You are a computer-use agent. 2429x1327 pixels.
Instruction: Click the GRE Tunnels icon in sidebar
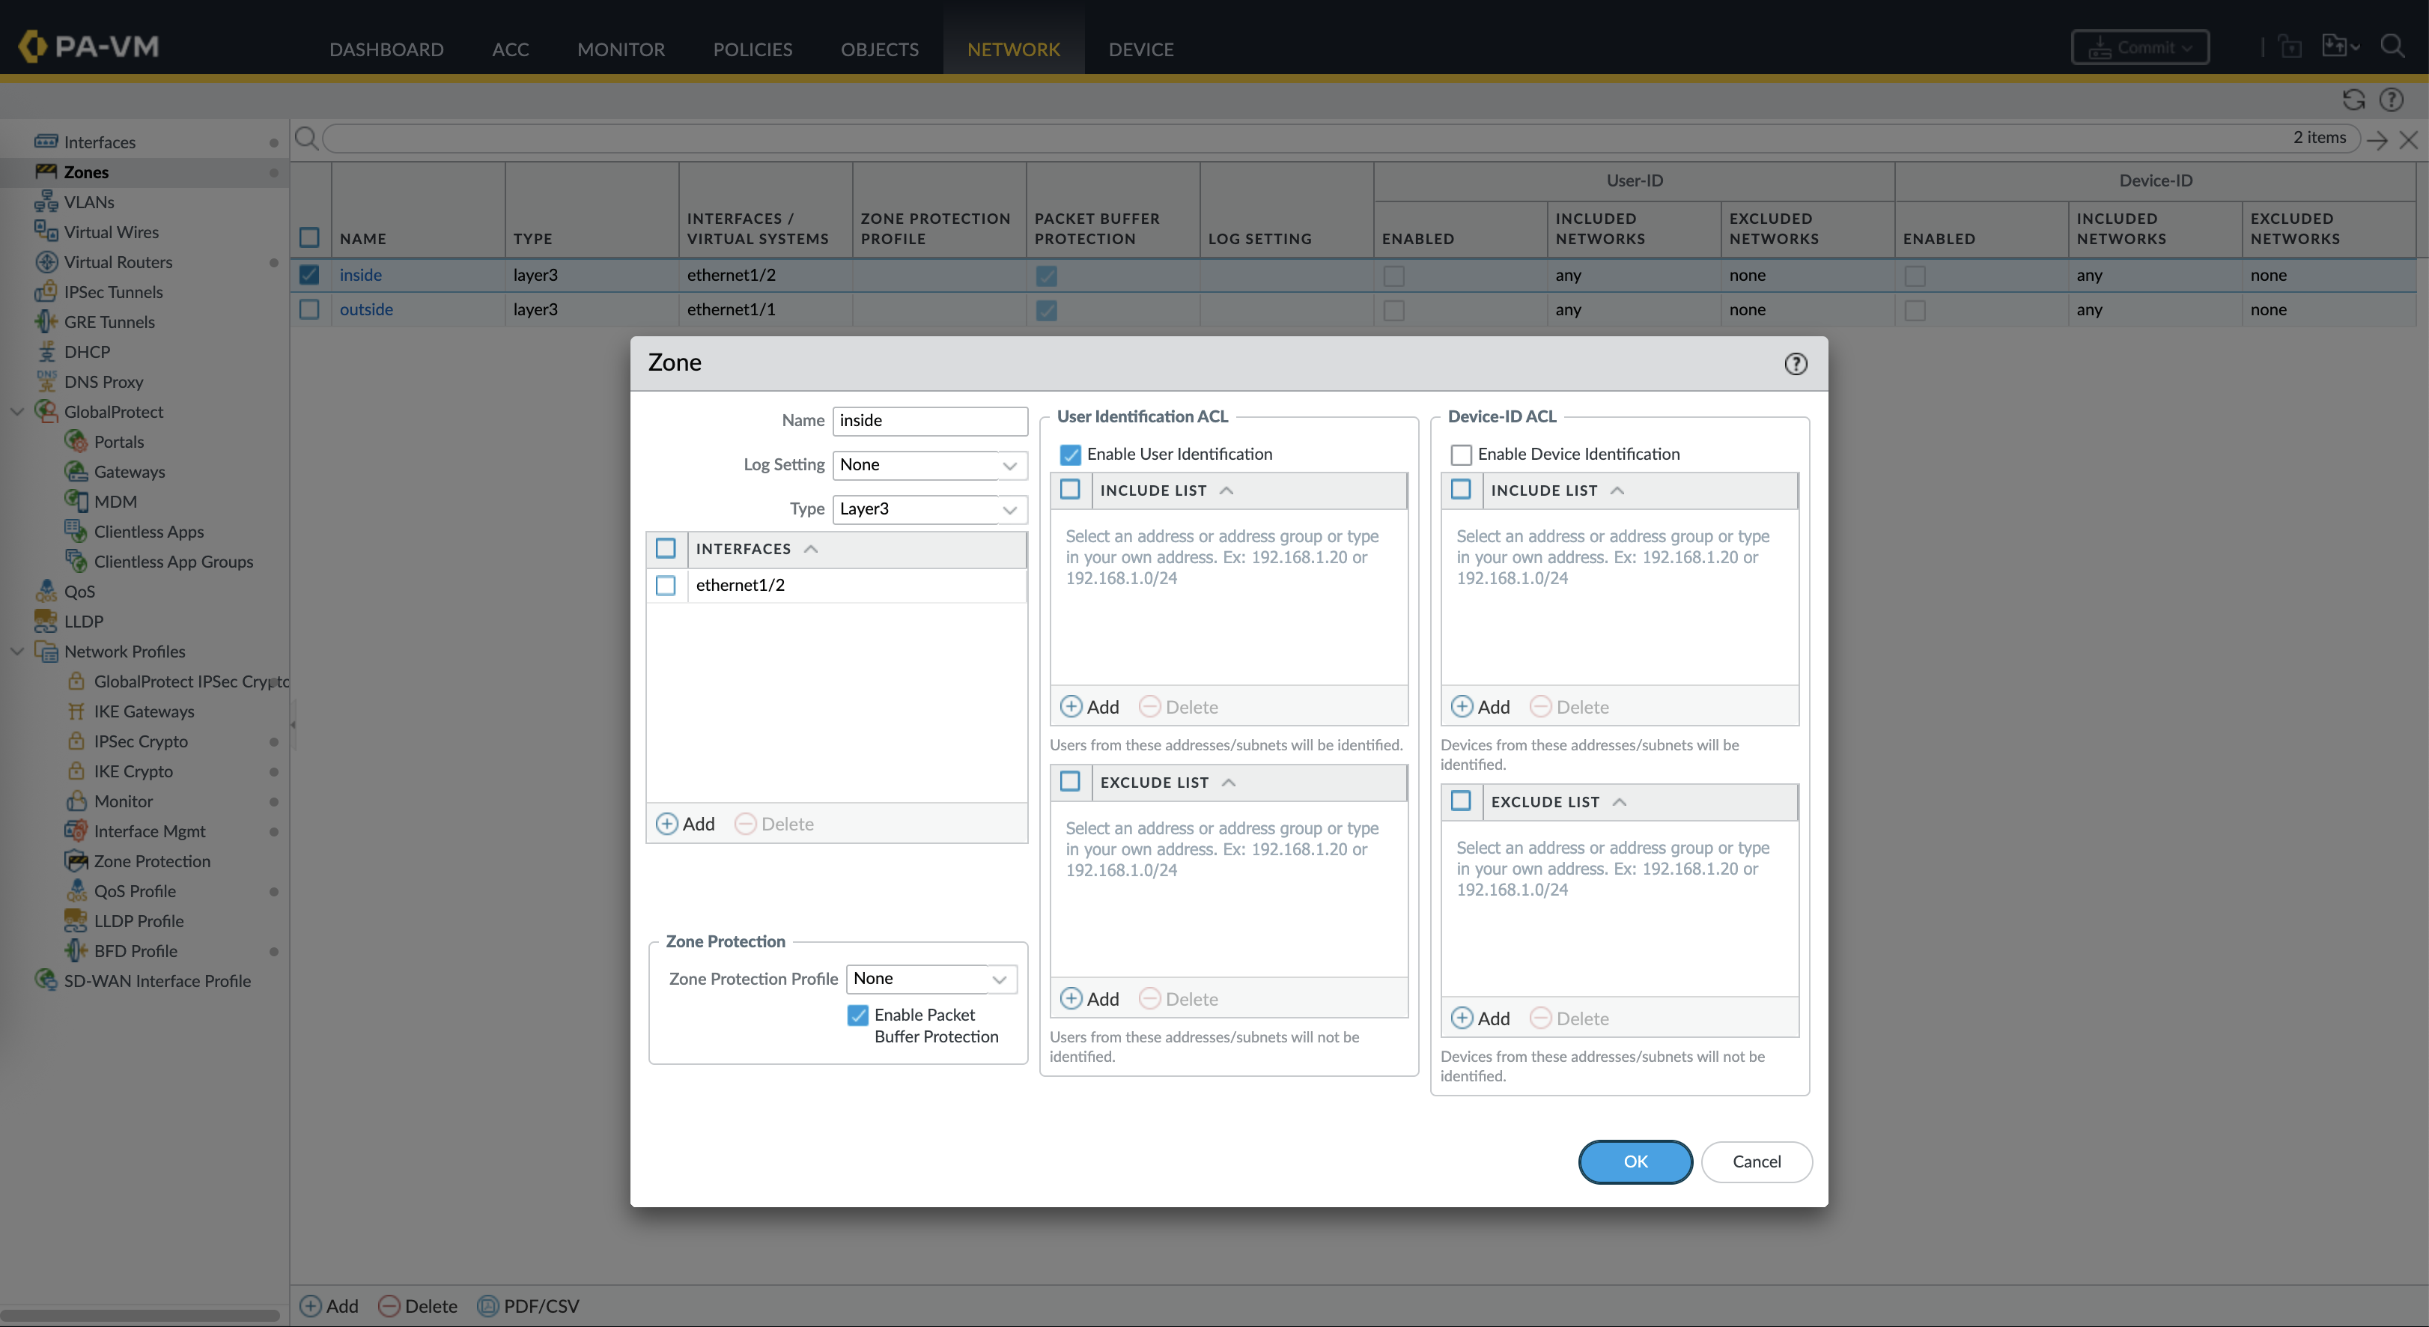point(45,321)
